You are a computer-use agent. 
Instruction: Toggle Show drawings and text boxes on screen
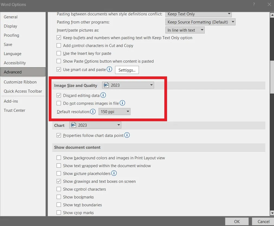59,181
